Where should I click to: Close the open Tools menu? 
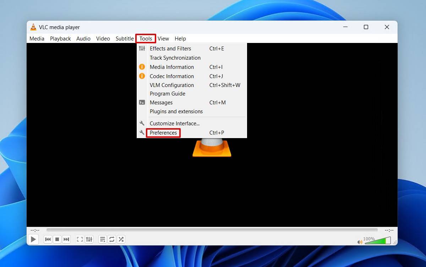[146, 39]
